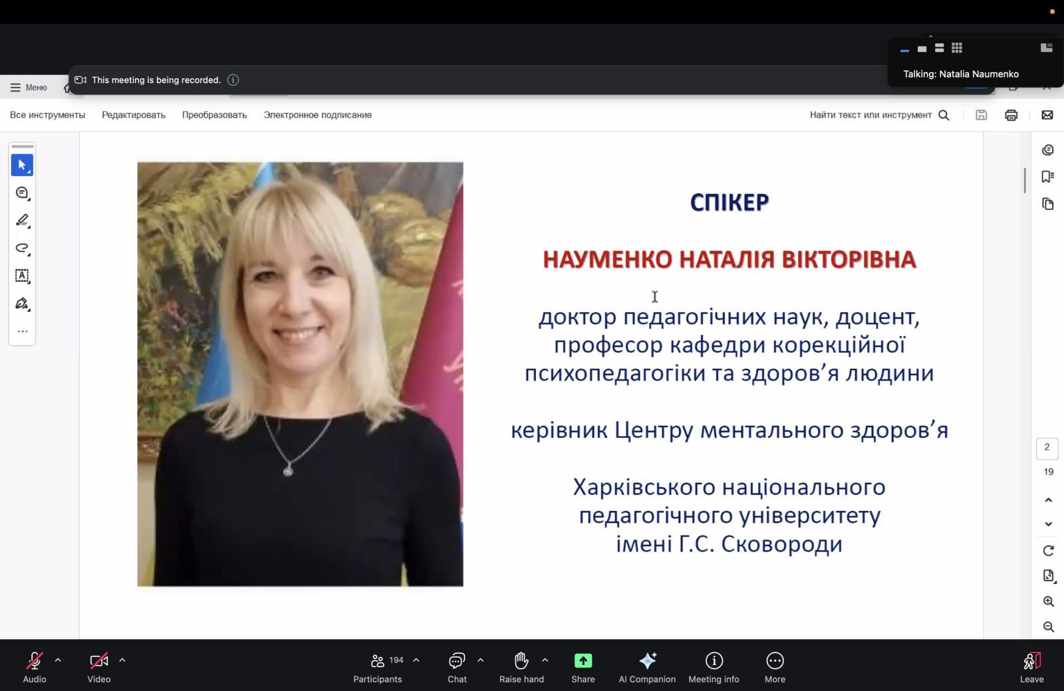Viewport: 1064px width, 691px height.
Task: Send document by email envelope icon
Action: click(x=1047, y=115)
